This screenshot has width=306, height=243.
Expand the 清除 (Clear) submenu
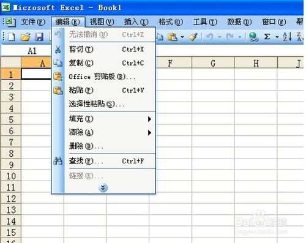point(110,132)
